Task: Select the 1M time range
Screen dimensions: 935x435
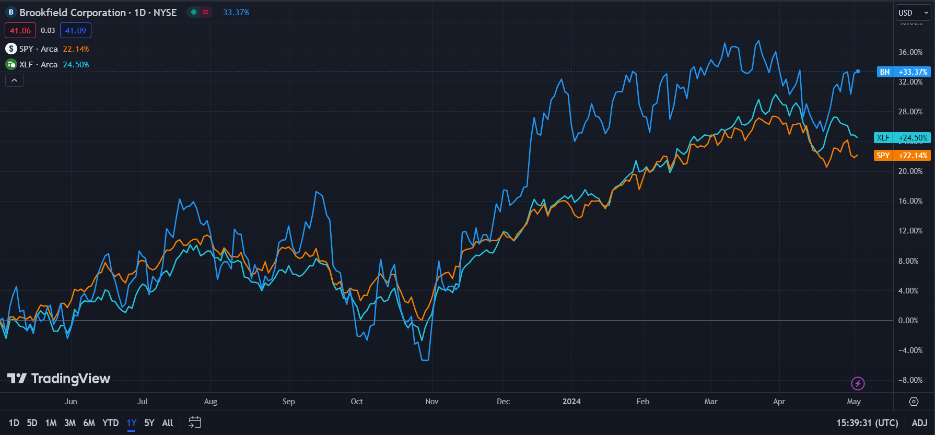Action: point(51,423)
